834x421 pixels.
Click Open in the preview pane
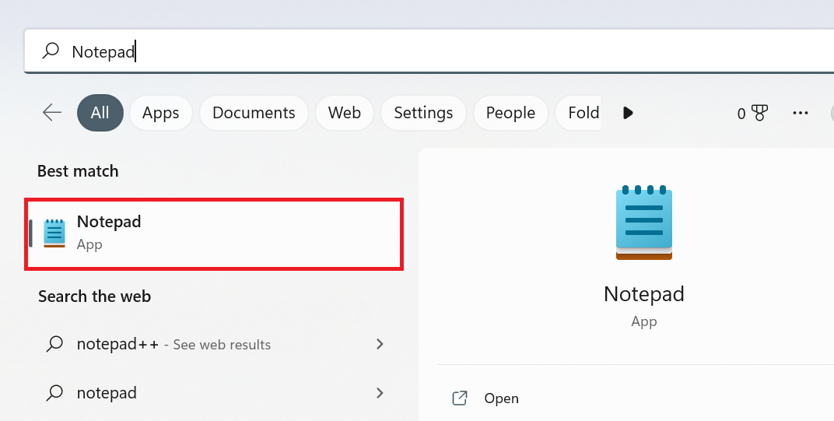[501, 398]
